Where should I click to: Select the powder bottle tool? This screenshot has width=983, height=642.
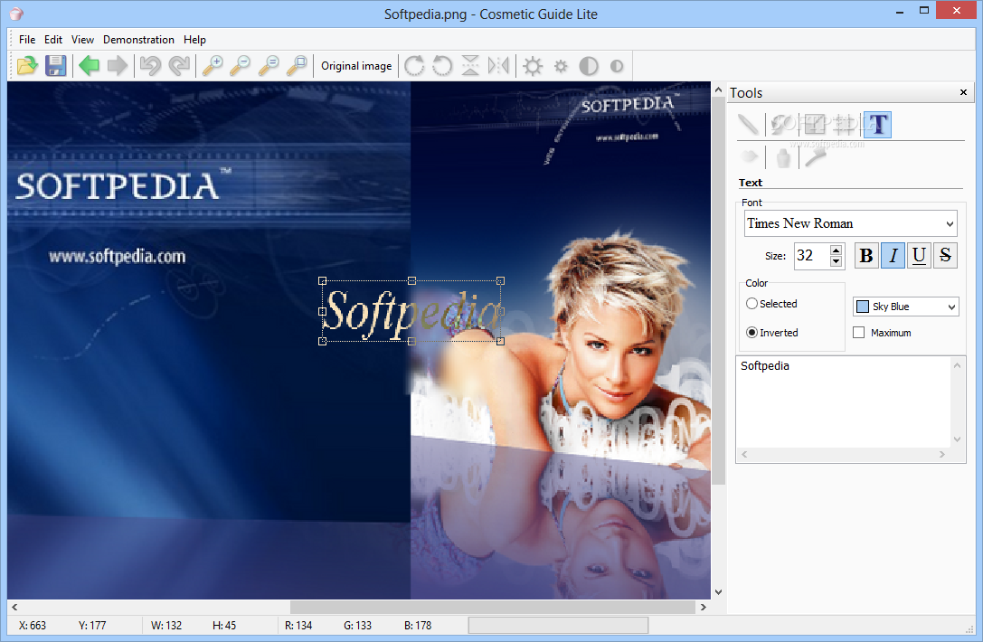tap(783, 156)
